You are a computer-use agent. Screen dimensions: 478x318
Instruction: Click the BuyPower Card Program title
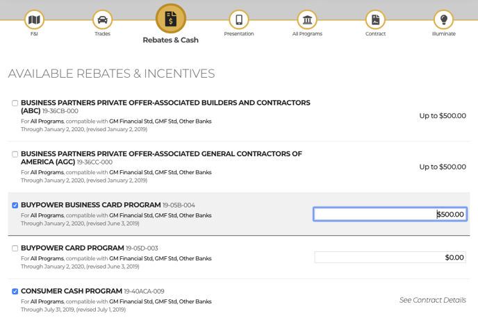pyautogui.click(x=72, y=249)
